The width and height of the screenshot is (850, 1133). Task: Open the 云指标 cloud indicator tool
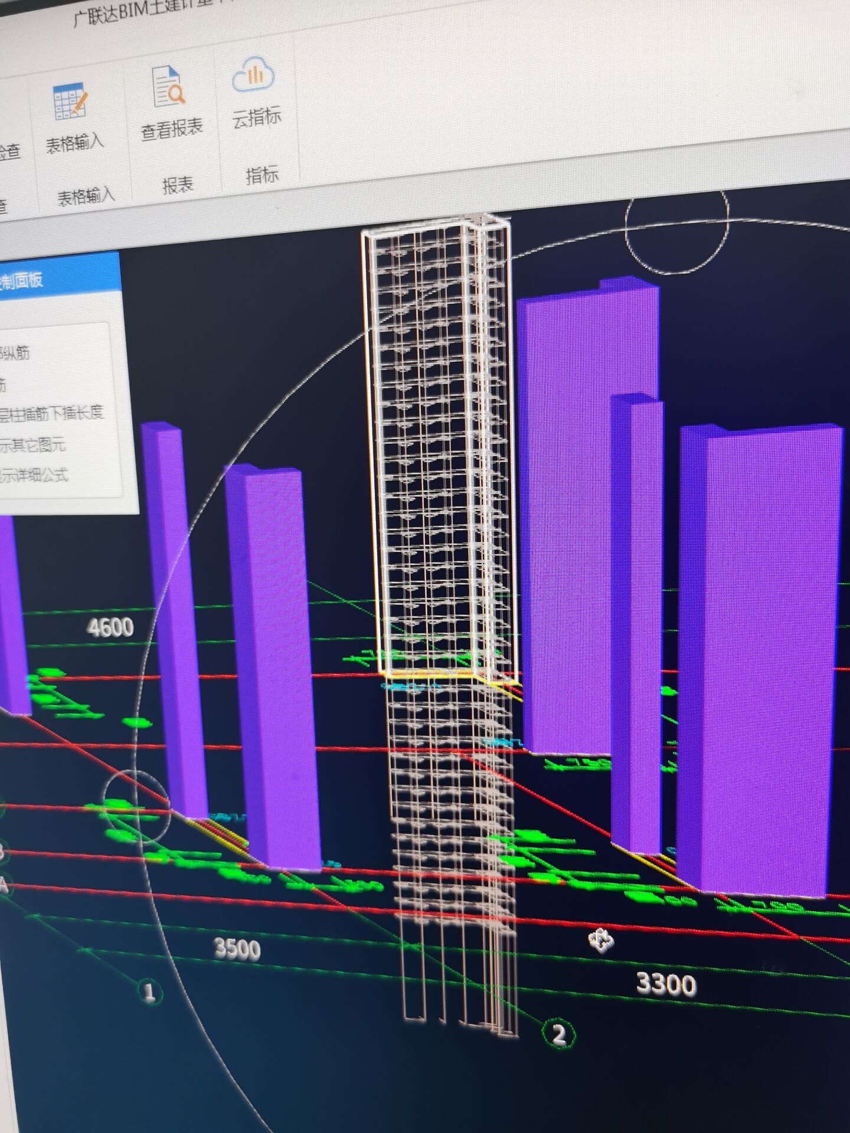[255, 91]
